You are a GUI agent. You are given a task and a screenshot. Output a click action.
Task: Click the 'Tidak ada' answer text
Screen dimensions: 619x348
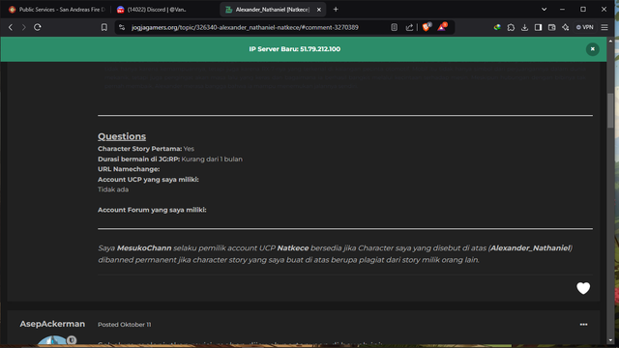tap(113, 189)
